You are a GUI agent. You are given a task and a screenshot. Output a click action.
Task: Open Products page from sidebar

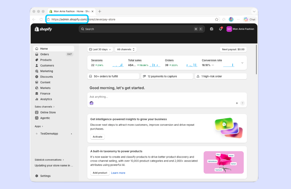pos(54,60)
